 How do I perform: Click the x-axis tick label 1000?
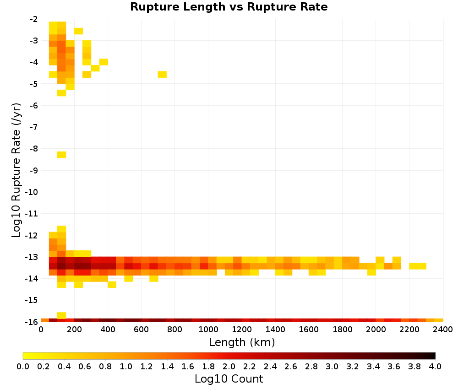click(x=208, y=330)
